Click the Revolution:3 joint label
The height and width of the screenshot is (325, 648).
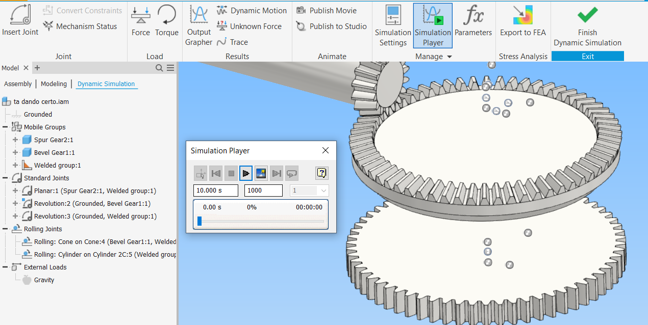pyautogui.click(x=95, y=216)
